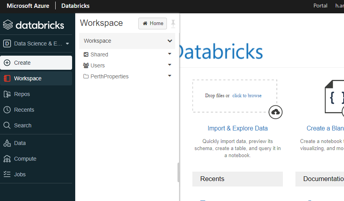Expand the Shared folder dropdown arrow

pyautogui.click(x=170, y=54)
